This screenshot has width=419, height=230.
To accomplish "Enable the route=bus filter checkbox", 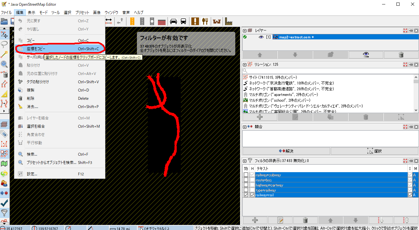I will pos(246,180).
